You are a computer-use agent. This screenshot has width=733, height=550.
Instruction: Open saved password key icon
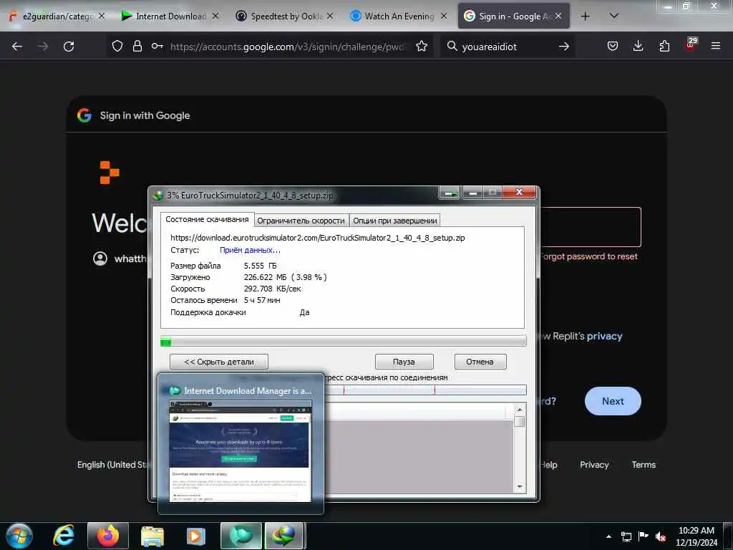pos(157,46)
